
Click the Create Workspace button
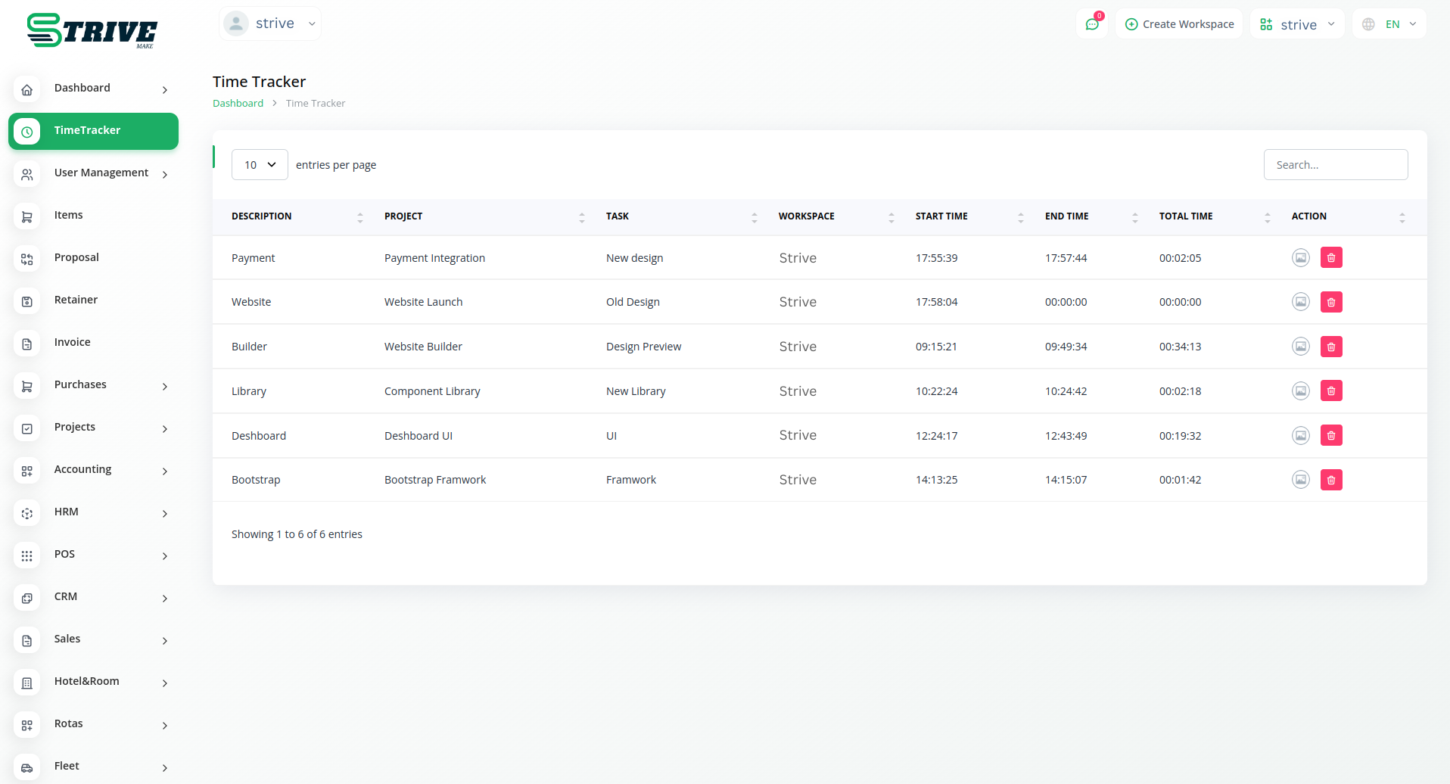1179,24
